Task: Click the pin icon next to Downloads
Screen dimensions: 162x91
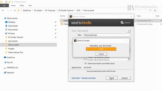Action: [x=55, y=26]
